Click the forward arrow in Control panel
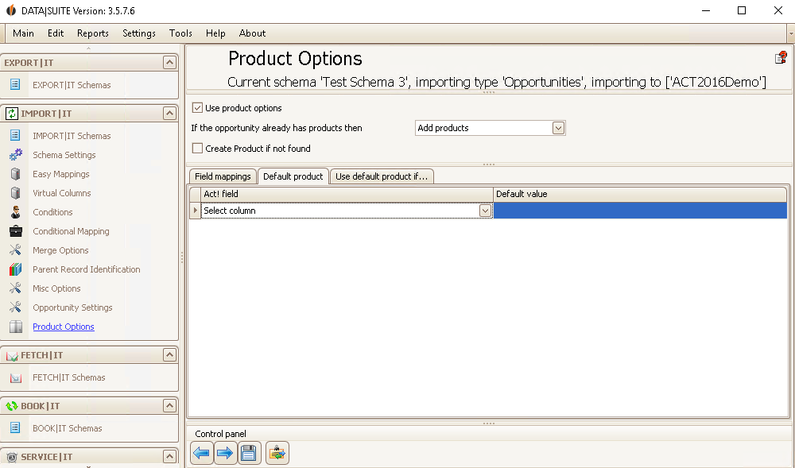The width and height of the screenshot is (795, 468). [x=225, y=453]
